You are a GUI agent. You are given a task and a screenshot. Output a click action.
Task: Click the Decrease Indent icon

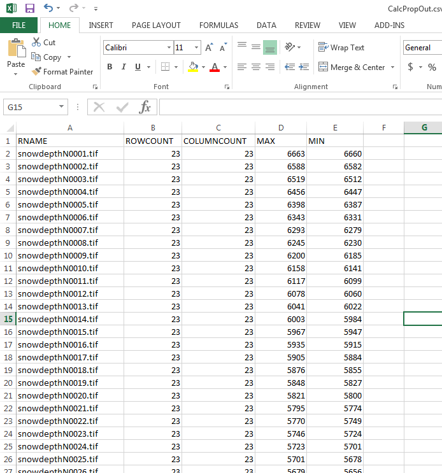pos(290,67)
